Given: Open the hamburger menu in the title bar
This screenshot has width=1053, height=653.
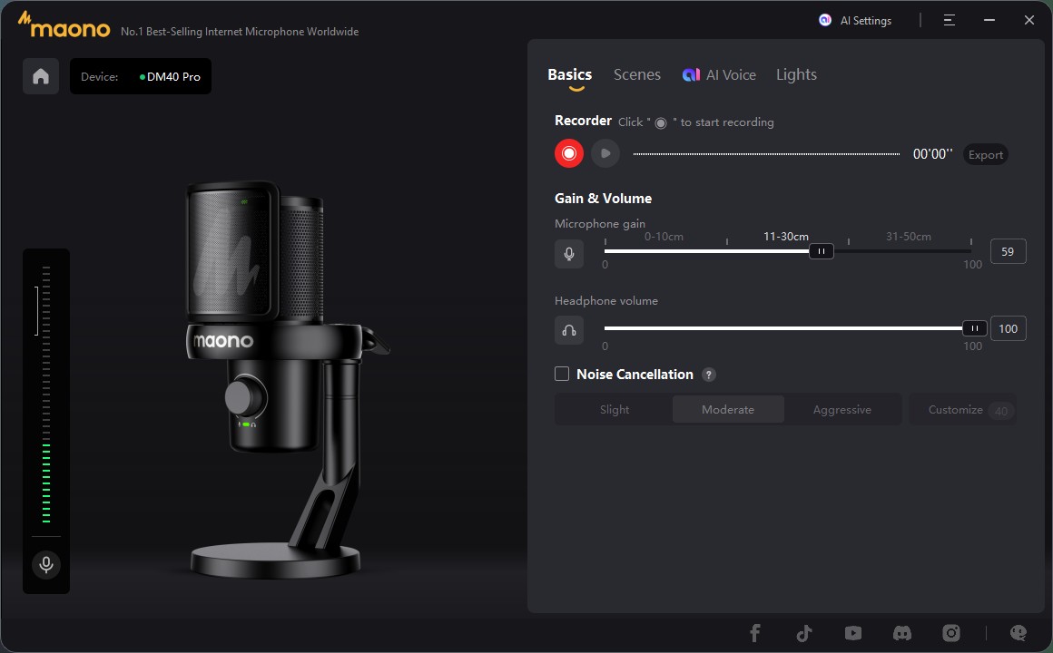Looking at the screenshot, I should (x=949, y=20).
